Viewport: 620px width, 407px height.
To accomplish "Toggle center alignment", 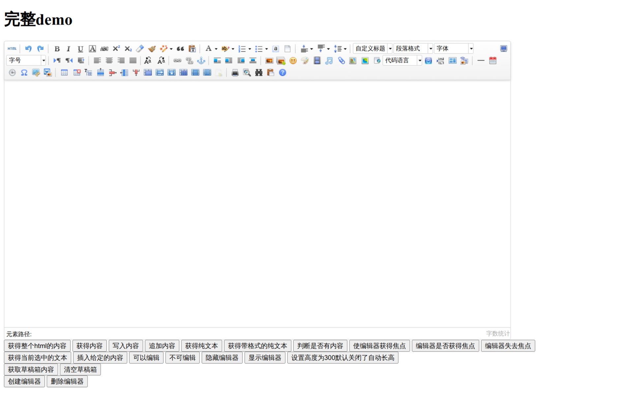I will tap(109, 61).
